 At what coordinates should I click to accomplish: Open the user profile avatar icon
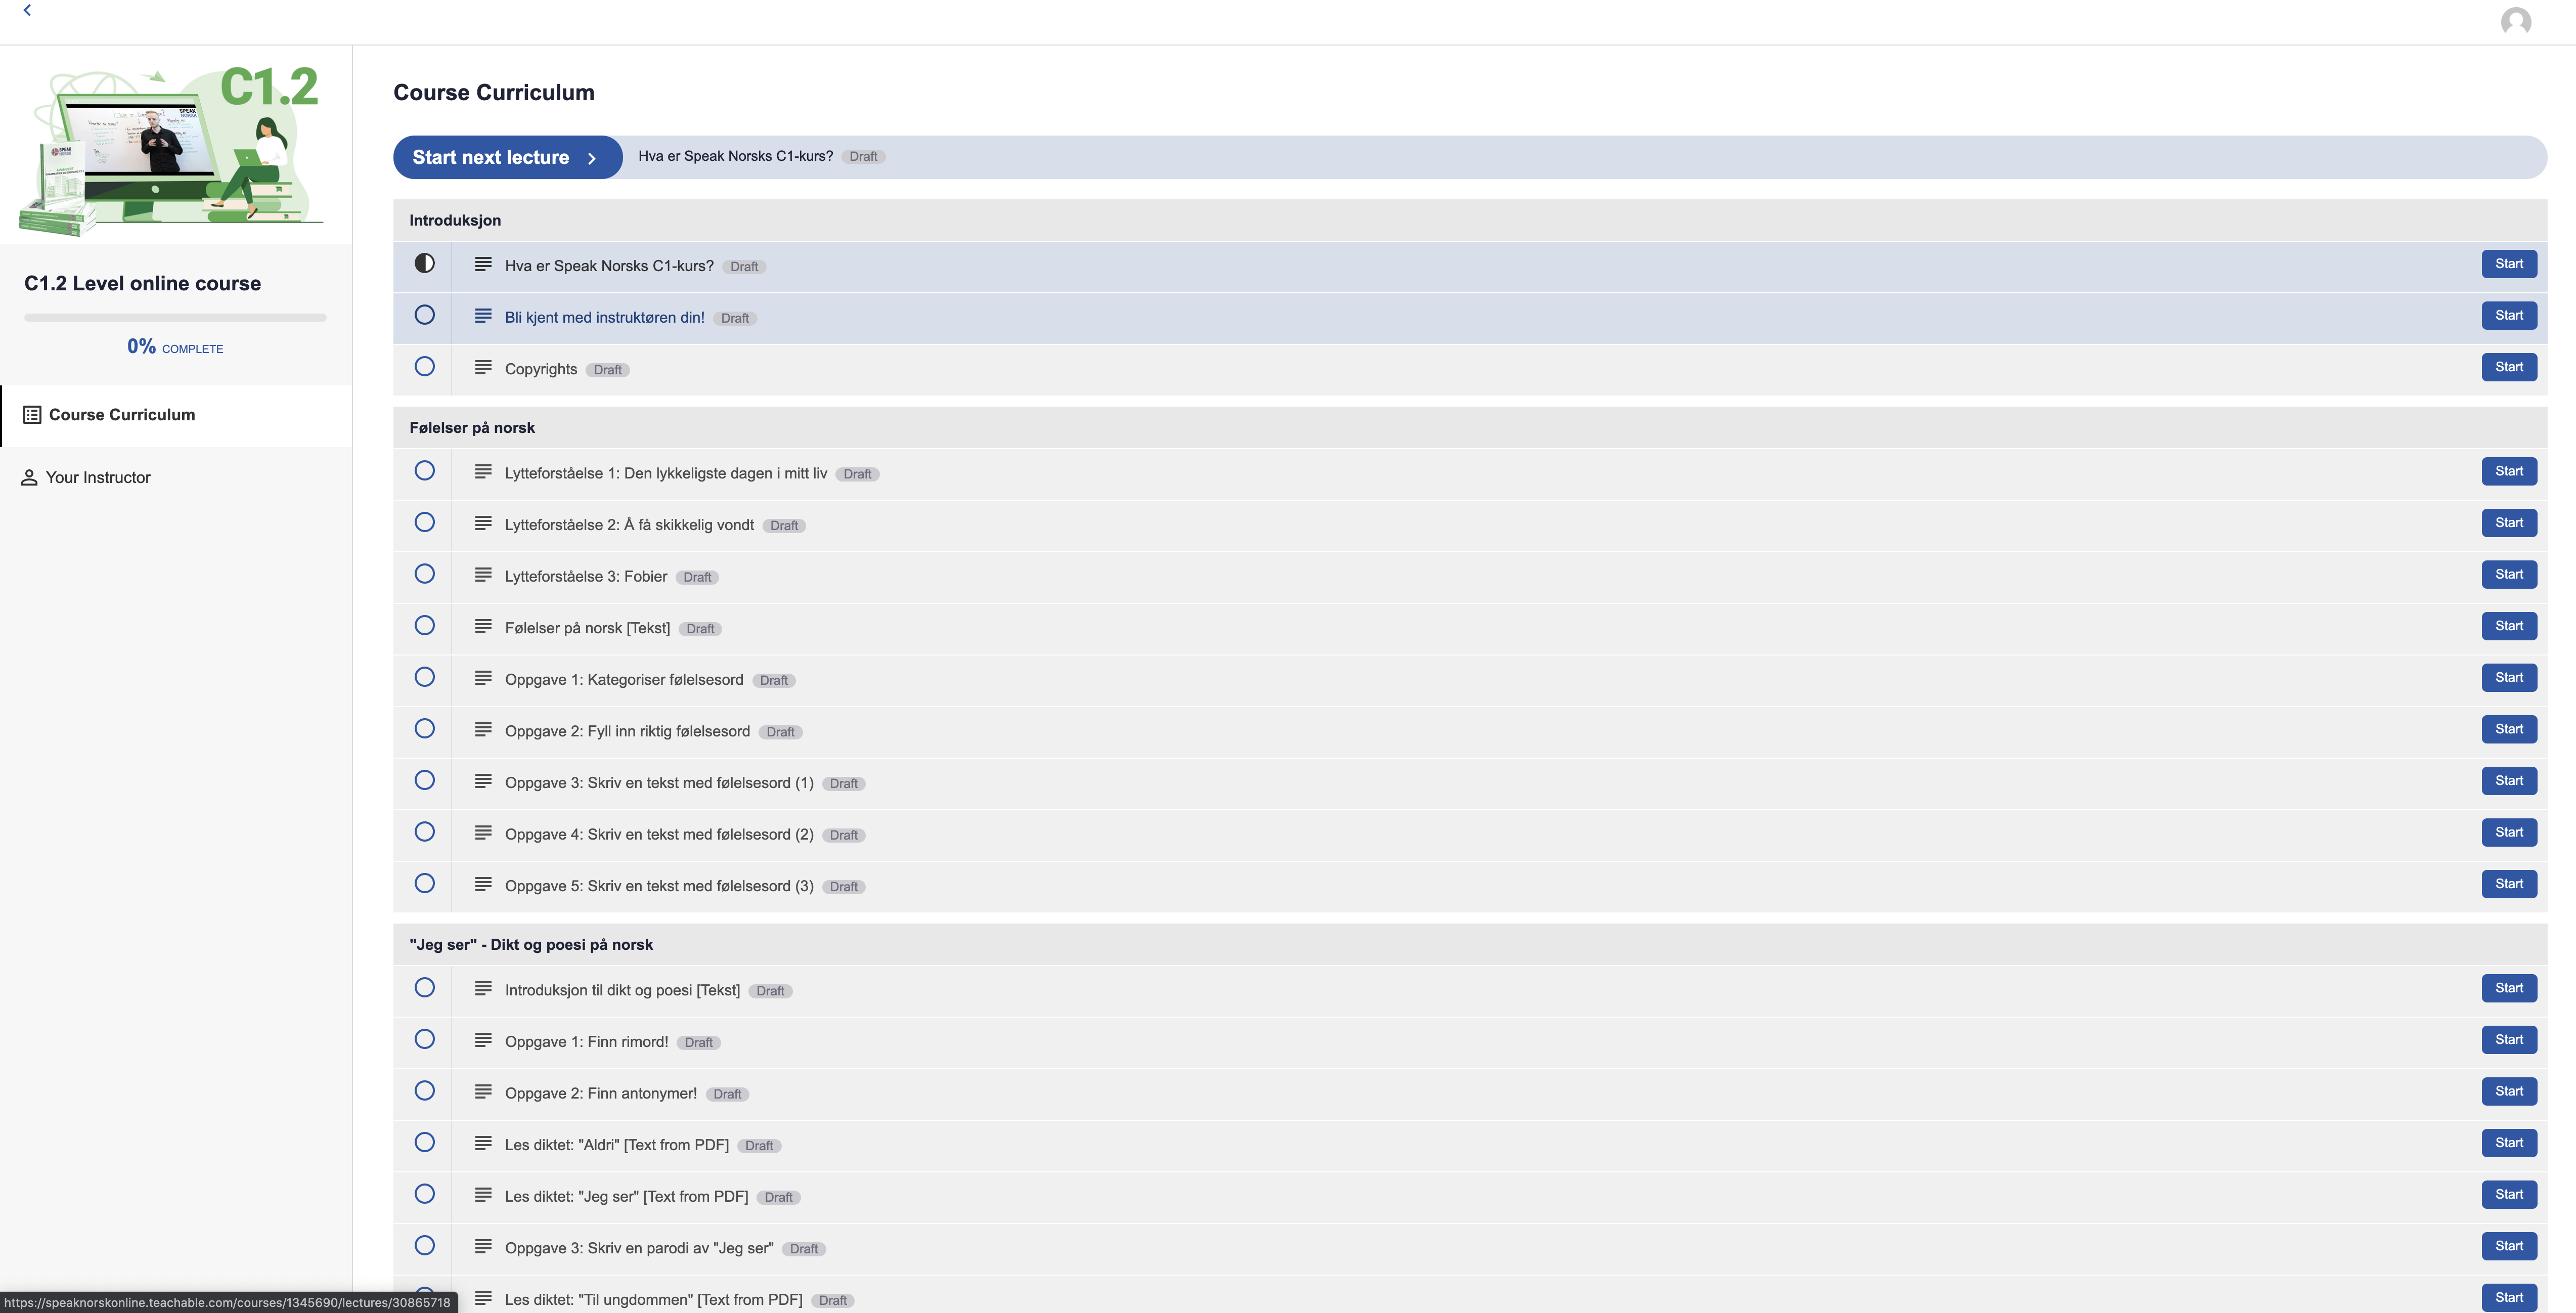2515,21
